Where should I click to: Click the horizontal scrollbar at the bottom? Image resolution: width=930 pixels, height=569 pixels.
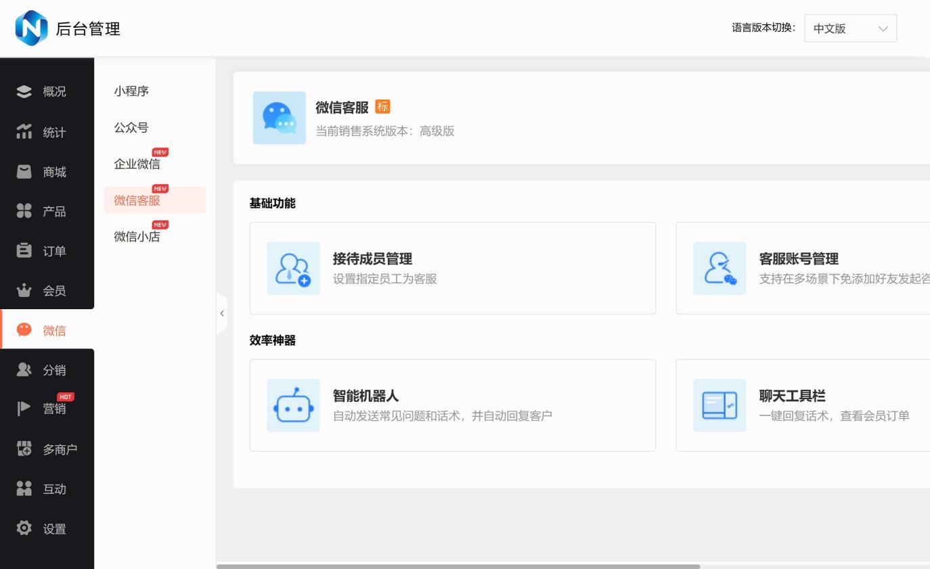point(458,566)
